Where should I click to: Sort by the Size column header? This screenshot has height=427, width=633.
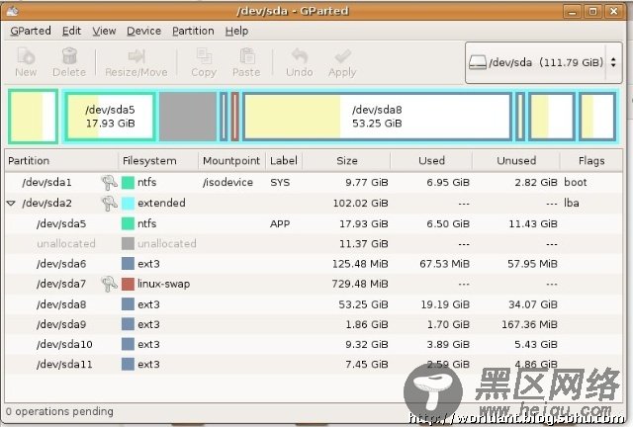(347, 161)
